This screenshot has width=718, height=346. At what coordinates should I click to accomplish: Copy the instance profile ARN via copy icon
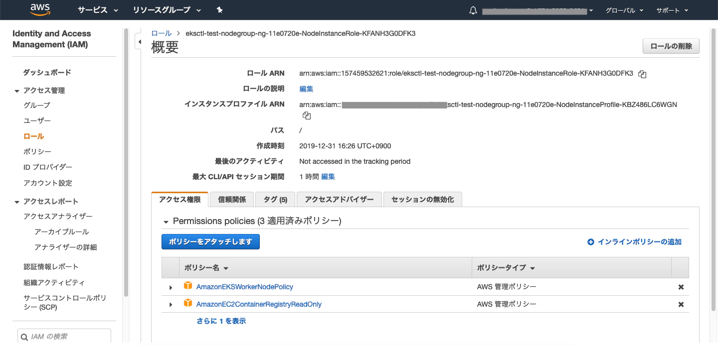pyautogui.click(x=307, y=115)
